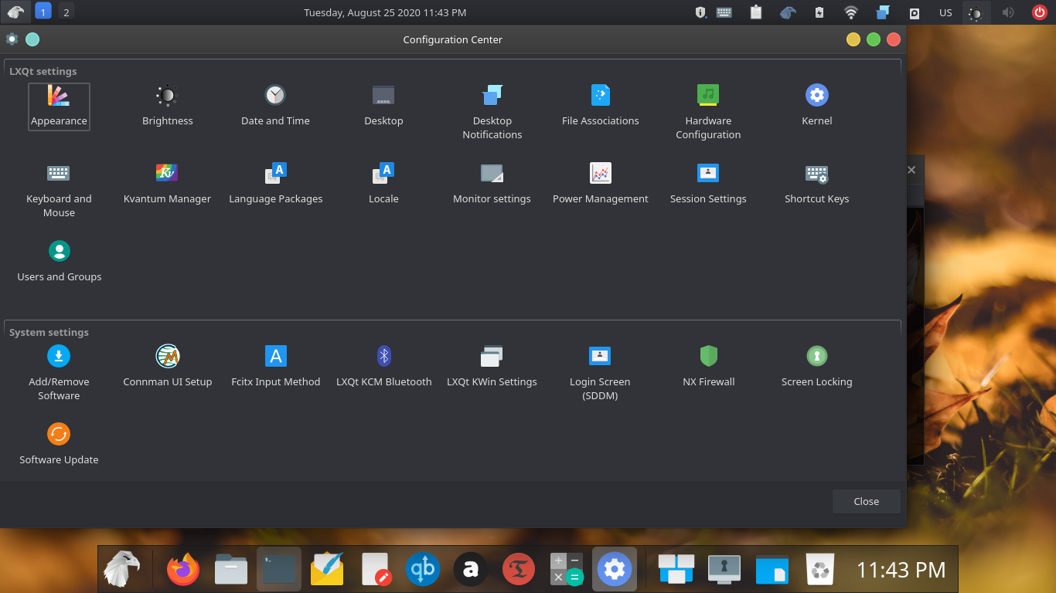This screenshot has width=1056, height=593.
Task: Open Date and Time settings
Action: tap(275, 107)
